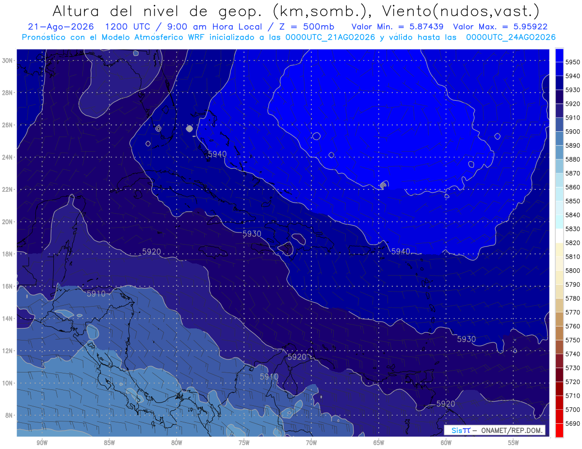Click the legend value label 5880
The width and height of the screenshot is (582, 449).
pyautogui.click(x=572, y=159)
